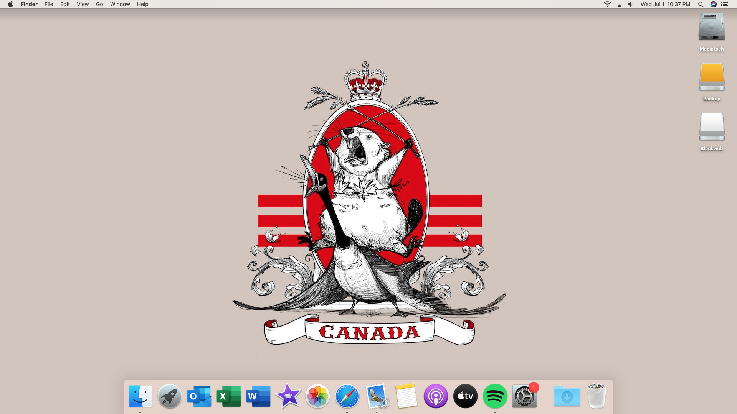The height and width of the screenshot is (414, 737).
Task: Open Notification Center
Action: 725,4
